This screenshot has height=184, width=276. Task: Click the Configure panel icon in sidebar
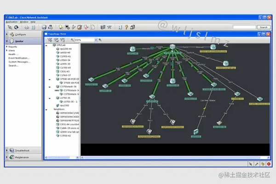[12, 34]
